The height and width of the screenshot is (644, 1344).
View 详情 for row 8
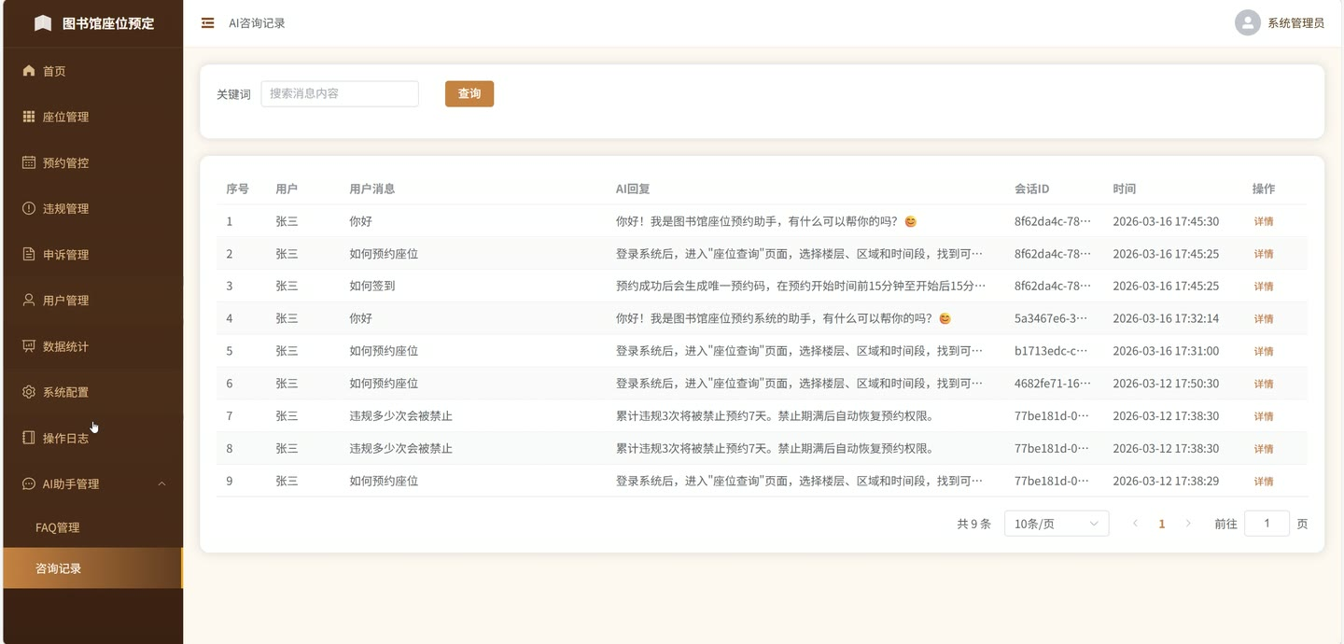(1264, 449)
